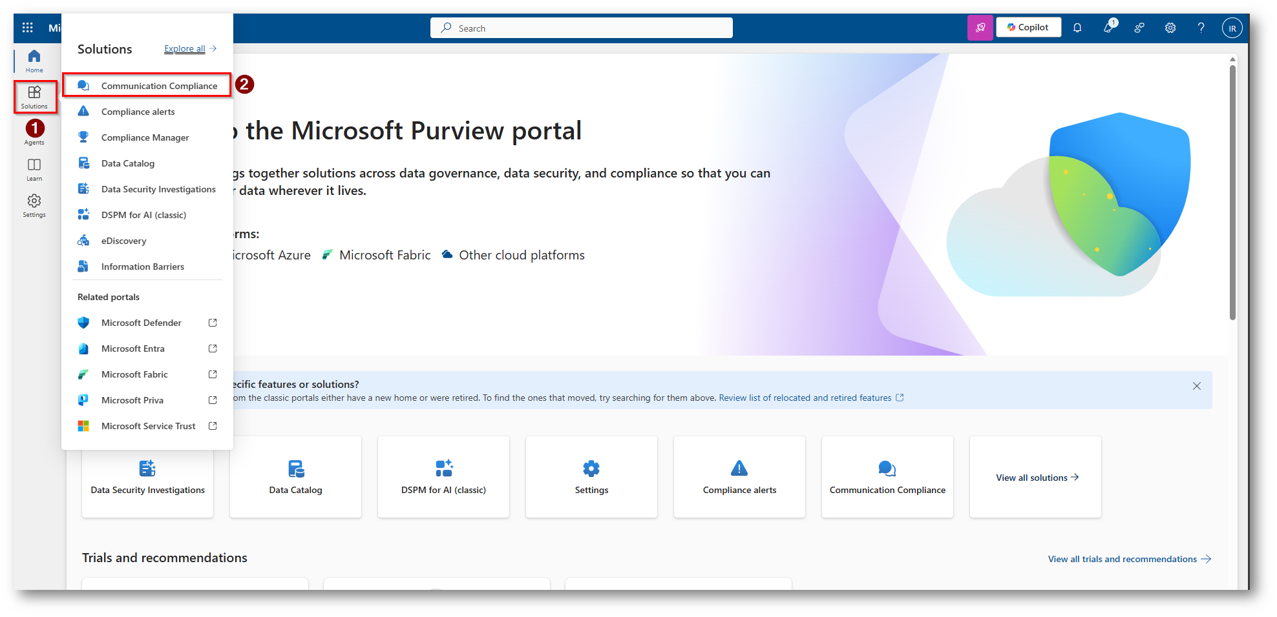Toggle the Solutions flyout in left navigation
1277x617 pixels.
34,97
